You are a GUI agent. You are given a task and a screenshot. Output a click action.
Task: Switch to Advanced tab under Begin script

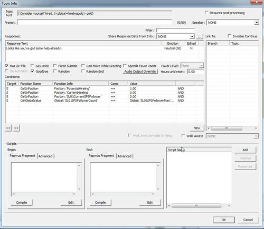click(x=45, y=156)
